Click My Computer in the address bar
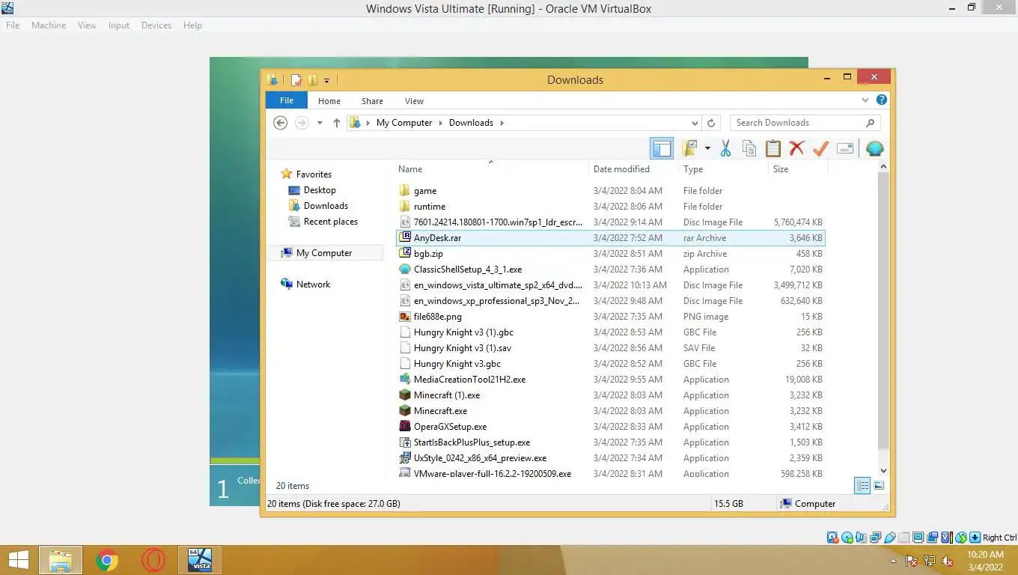The image size is (1018, 575). click(x=404, y=123)
